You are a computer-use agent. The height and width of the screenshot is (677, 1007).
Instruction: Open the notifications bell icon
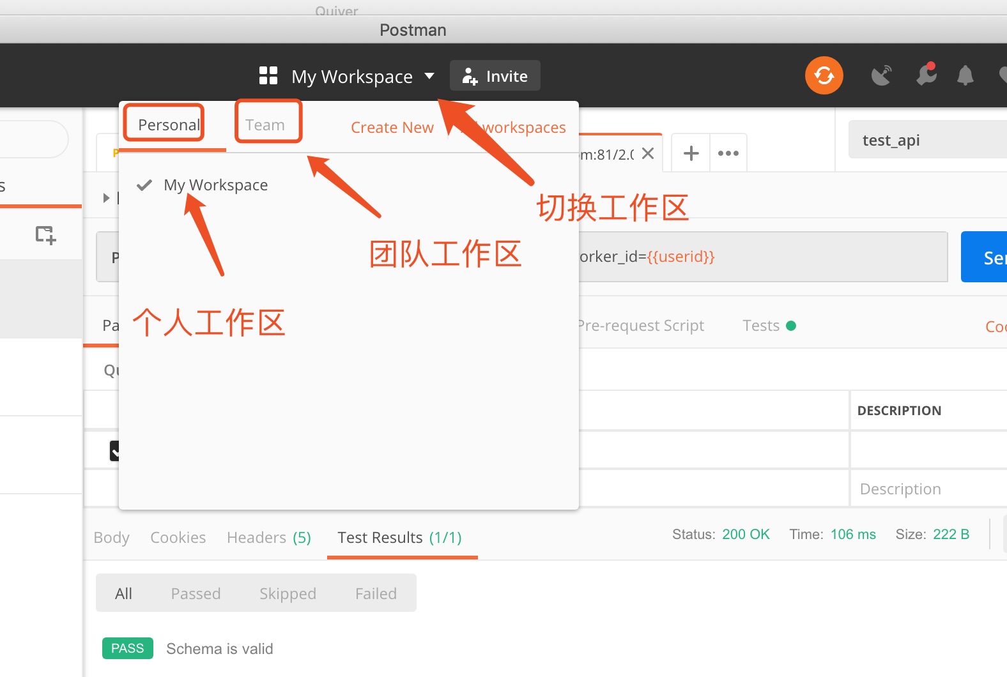coord(965,75)
